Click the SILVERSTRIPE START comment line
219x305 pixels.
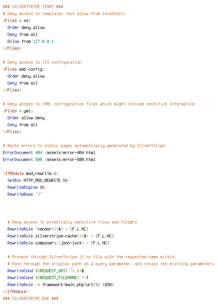[33, 7]
